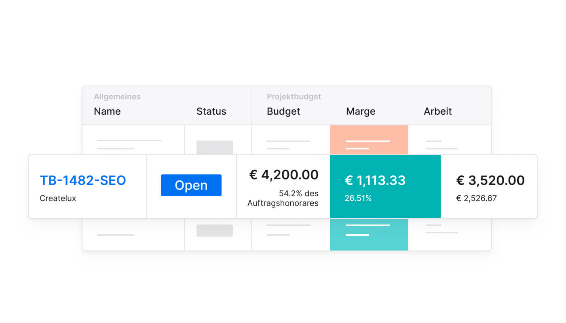This screenshot has width=566, height=323.
Task: Click the blue Open status button
Action: 191,185
